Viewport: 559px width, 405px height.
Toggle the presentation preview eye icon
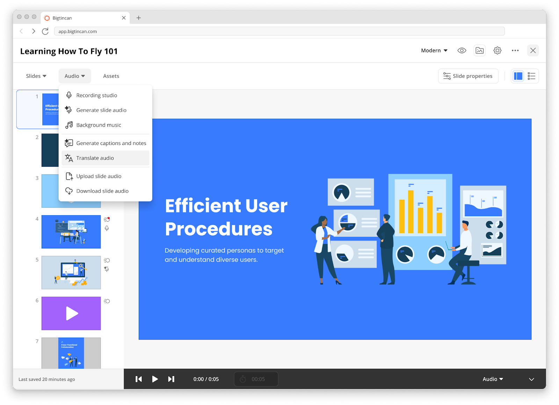[x=462, y=50]
